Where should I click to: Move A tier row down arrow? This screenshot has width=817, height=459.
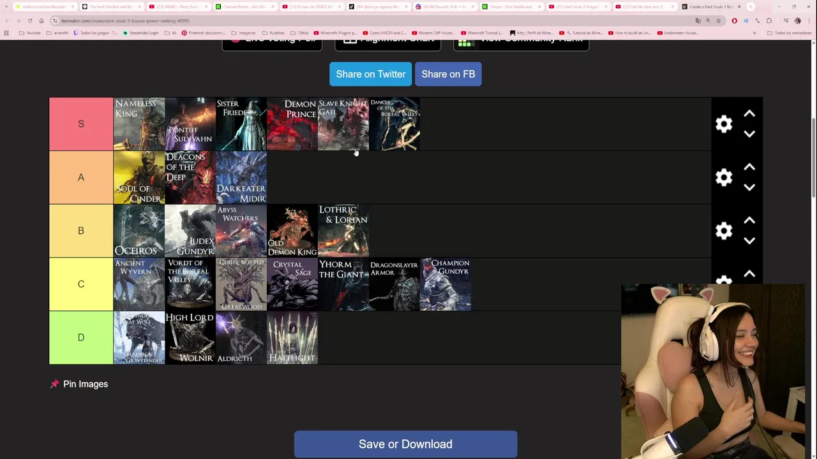pos(749,187)
